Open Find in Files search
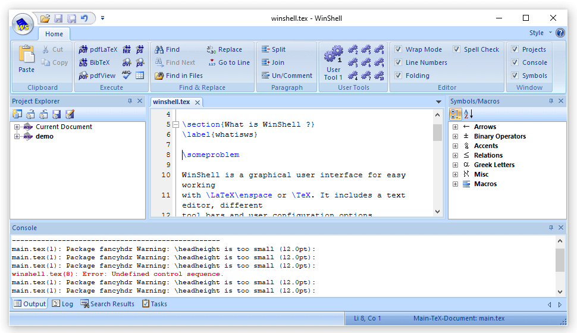The height and width of the screenshot is (333, 577). (179, 76)
